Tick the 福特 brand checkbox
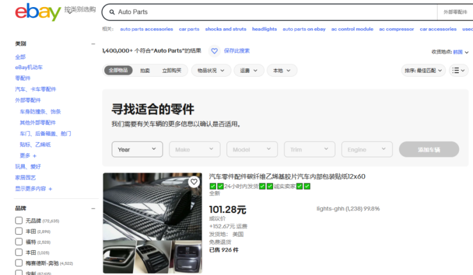 pyautogui.click(x=19, y=242)
